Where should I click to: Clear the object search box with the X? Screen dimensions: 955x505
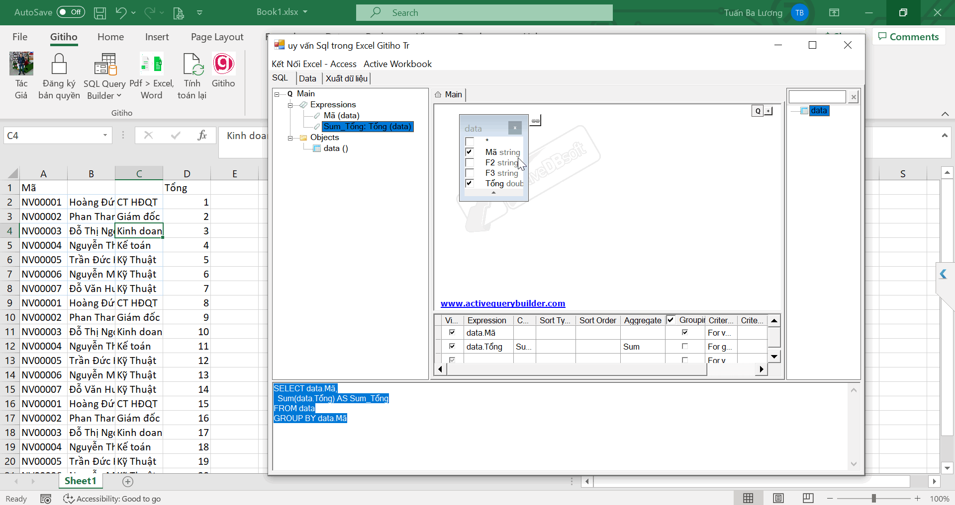click(854, 97)
